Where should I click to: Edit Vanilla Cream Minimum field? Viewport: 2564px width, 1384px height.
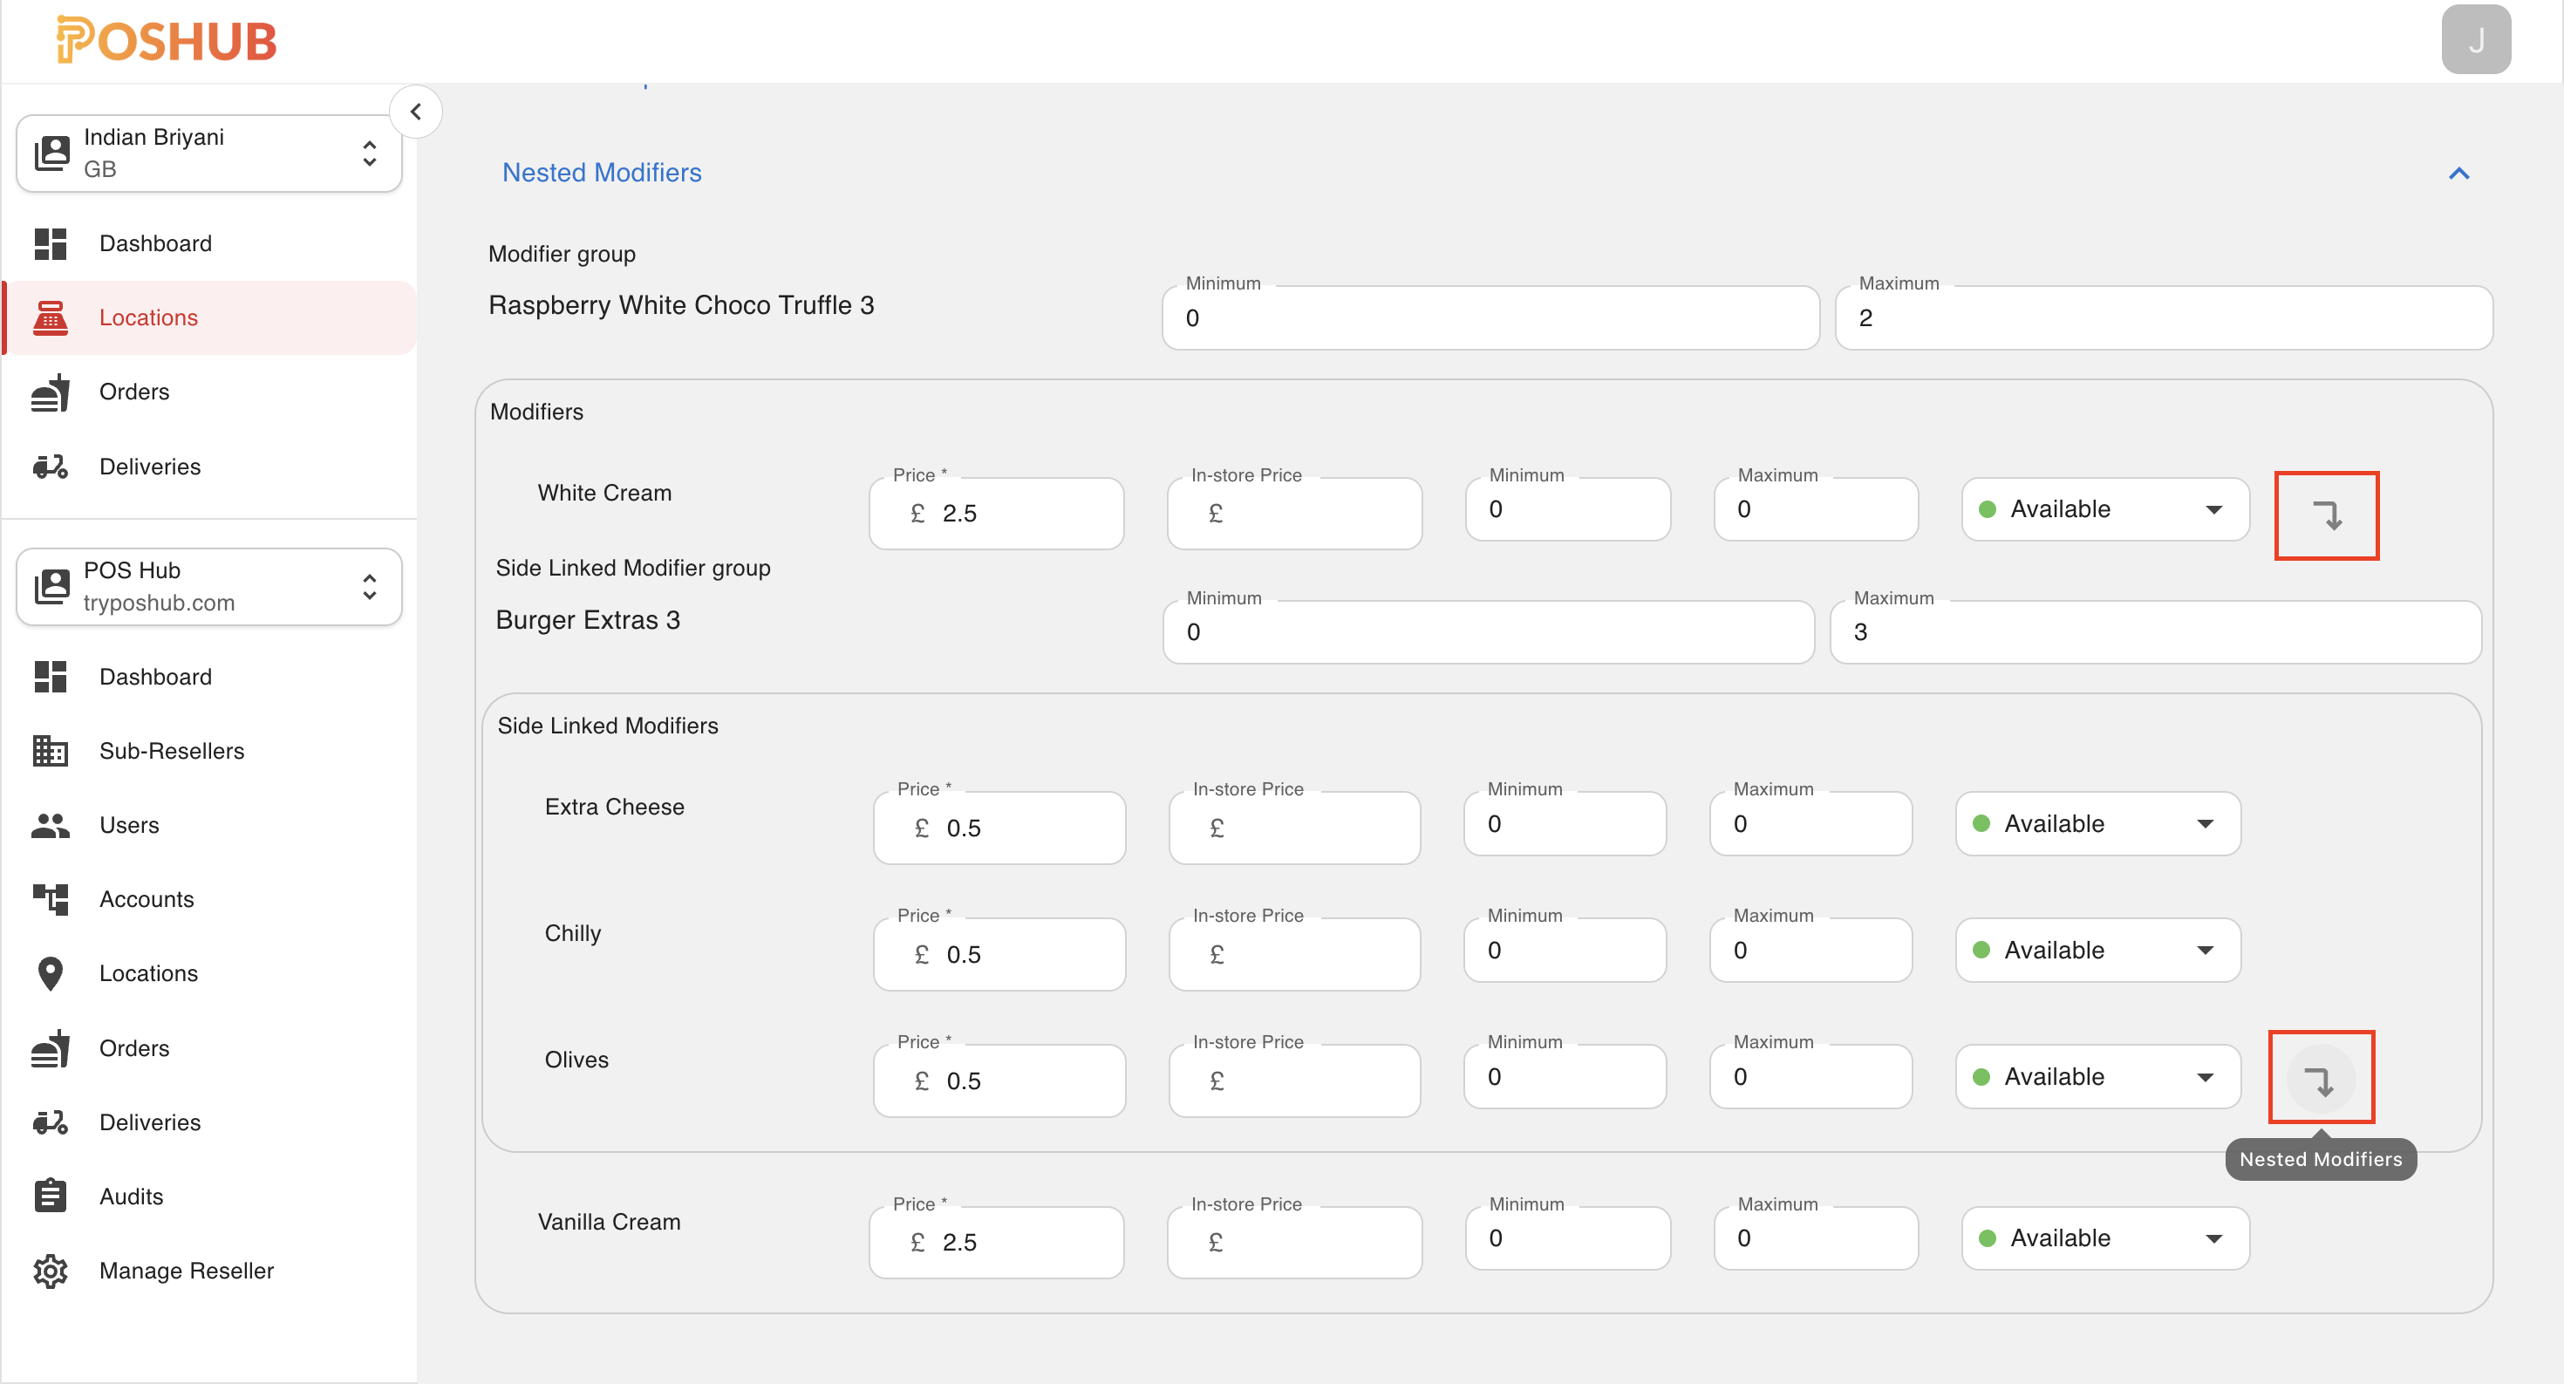click(1568, 1238)
